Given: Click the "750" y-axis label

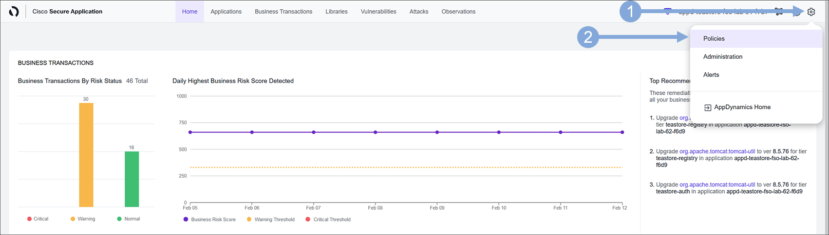Looking at the screenshot, I should click(x=183, y=123).
